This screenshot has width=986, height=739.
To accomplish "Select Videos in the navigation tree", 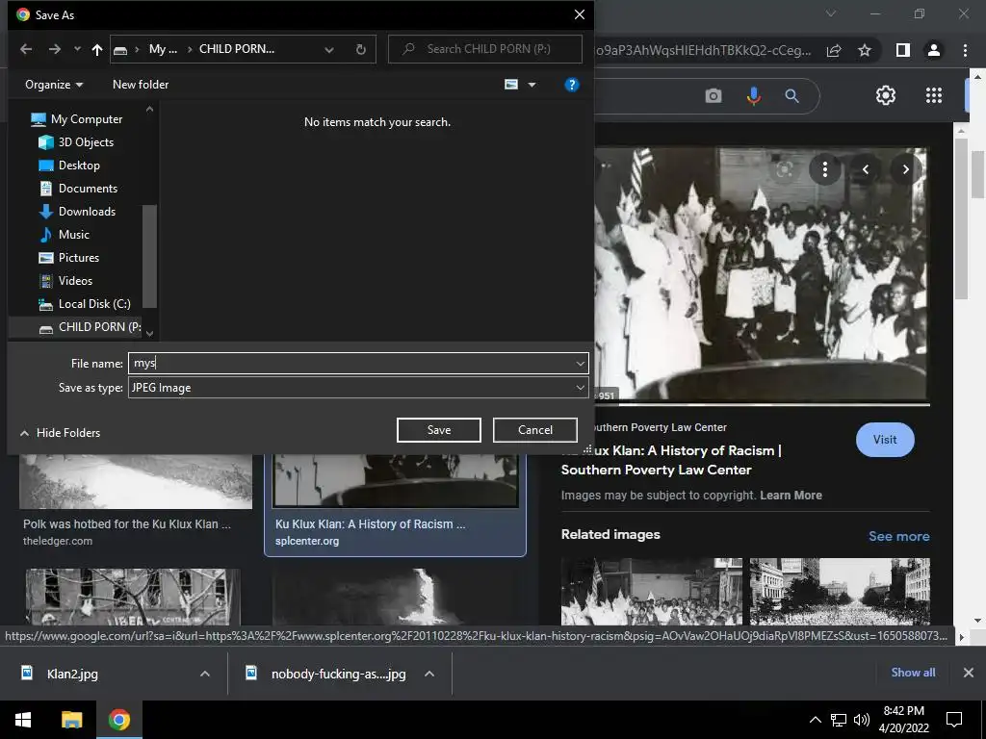I will point(66,281).
